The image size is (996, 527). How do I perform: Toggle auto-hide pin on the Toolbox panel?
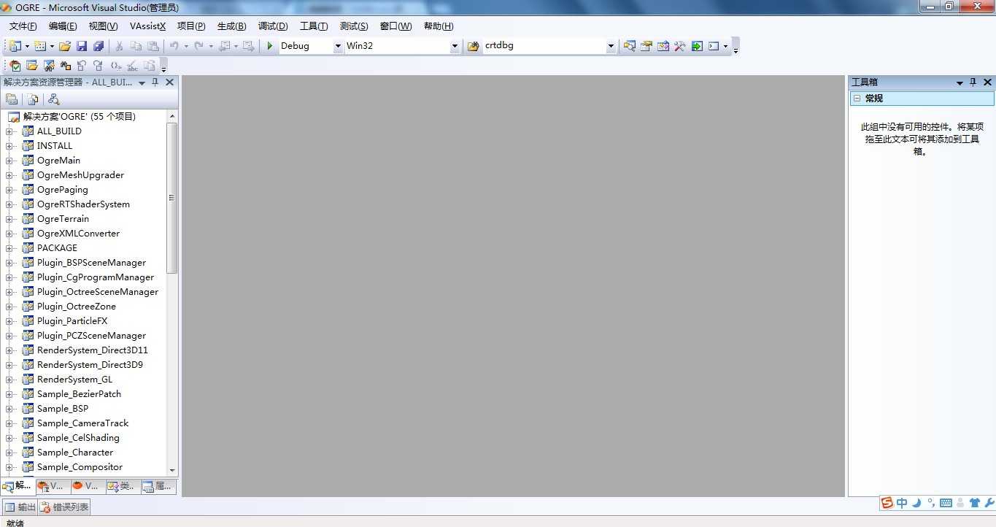973,82
